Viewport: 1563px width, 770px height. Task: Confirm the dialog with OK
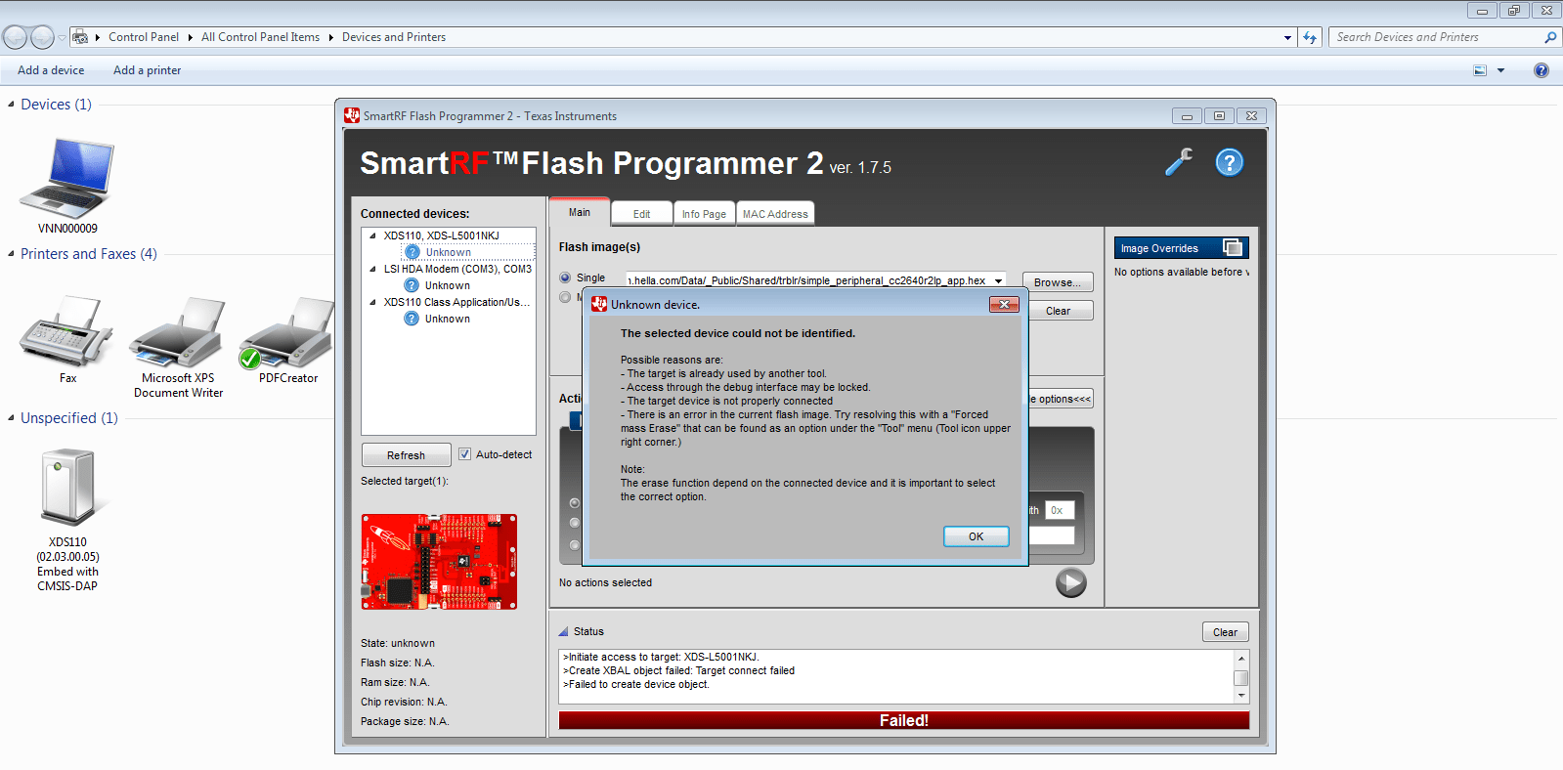pos(976,536)
